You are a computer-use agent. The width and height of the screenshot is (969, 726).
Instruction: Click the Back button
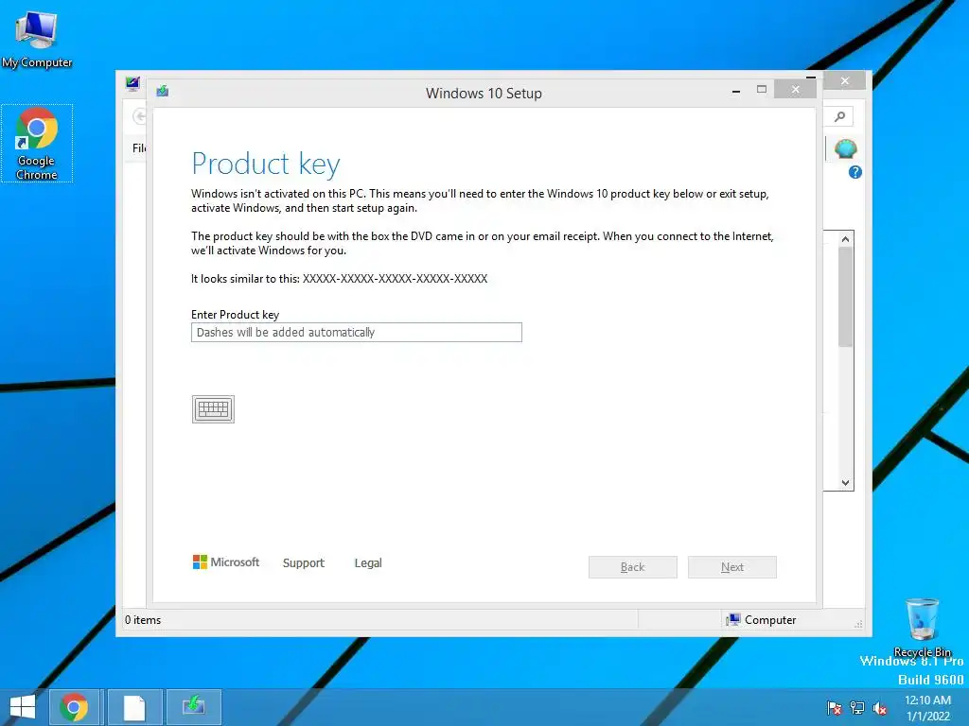[633, 567]
